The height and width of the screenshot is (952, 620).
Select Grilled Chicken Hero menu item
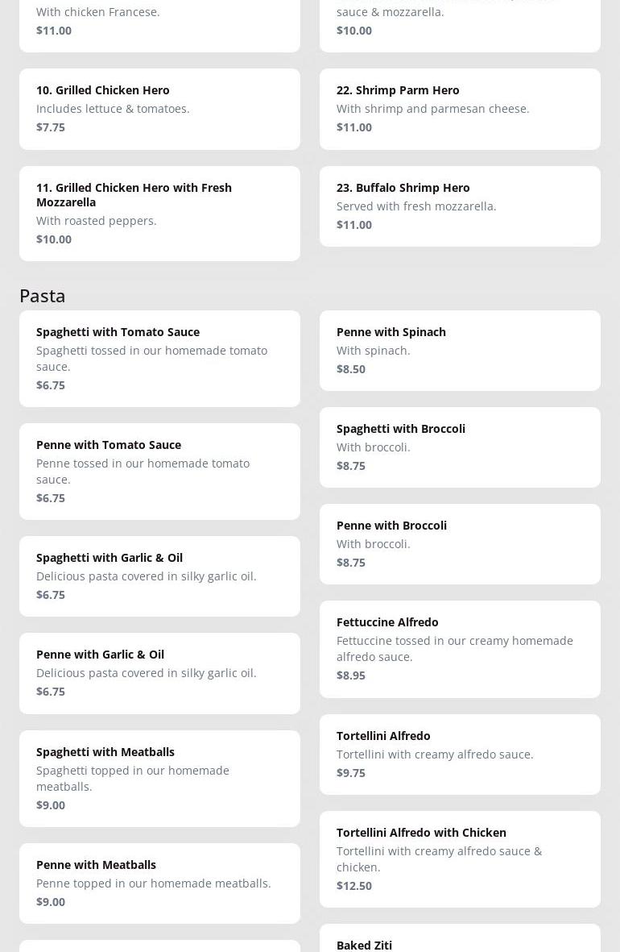pos(159,109)
